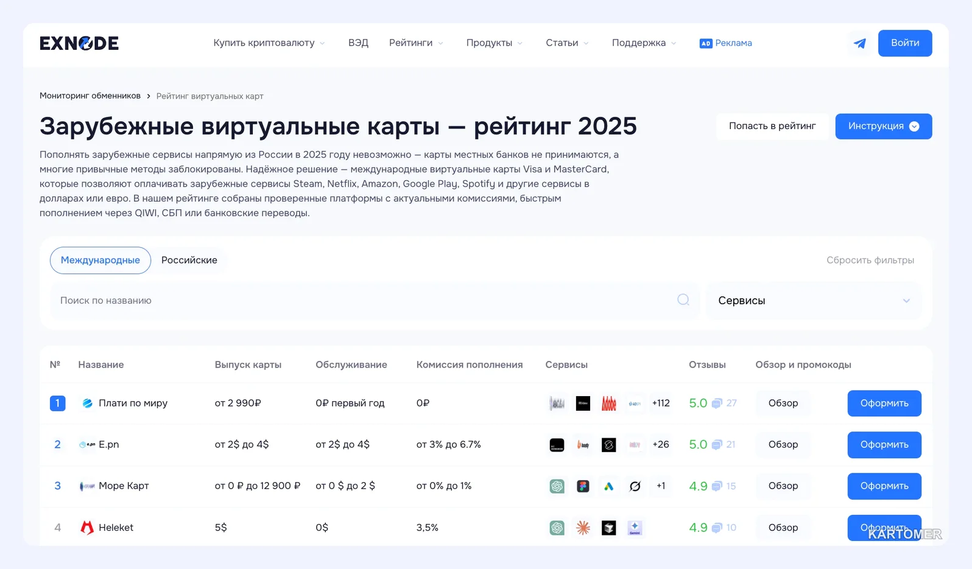This screenshot has height=569, width=972.
Task: Click the Gemini service icon
Action: [x=635, y=528]
